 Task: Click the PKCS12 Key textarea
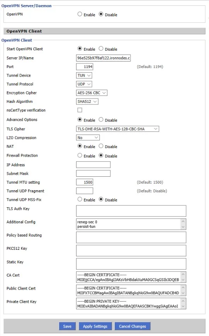pyautogui.click(x=131, y=251)
